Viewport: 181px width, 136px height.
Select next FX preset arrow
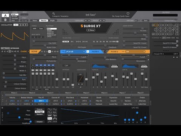click(x=177, y=57)
